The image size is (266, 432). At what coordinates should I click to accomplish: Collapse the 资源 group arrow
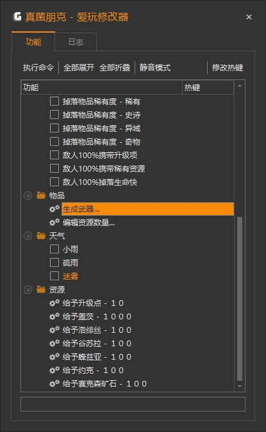(x=28, y=289)
